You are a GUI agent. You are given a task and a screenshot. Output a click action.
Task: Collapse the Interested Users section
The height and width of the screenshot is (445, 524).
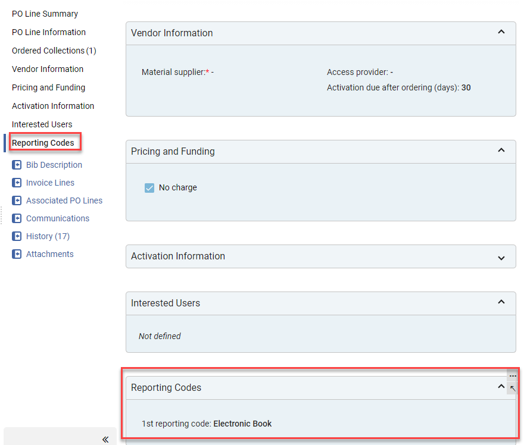click(x=501, y=302)
